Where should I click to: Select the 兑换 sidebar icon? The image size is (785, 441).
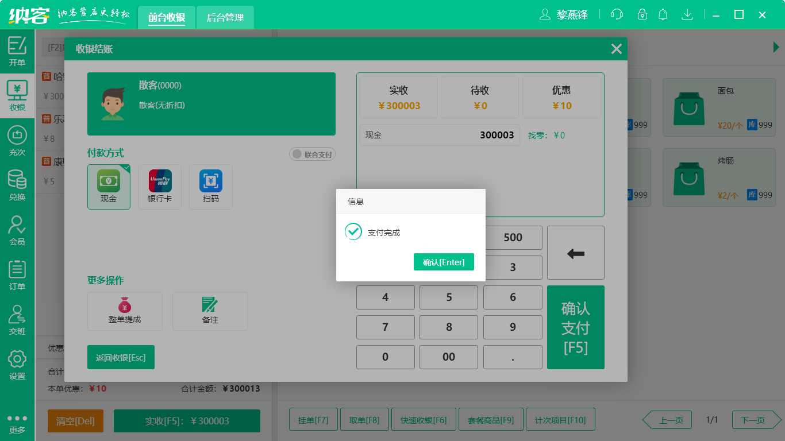(17, 184)
